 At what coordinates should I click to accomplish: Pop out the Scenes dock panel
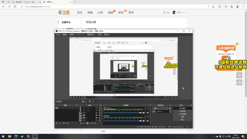tap(77, 105)
